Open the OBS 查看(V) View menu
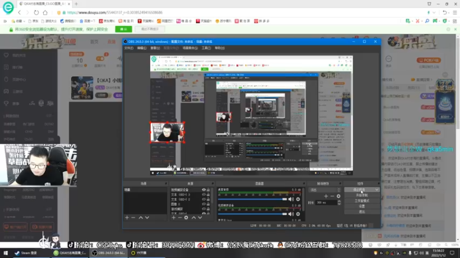460x258 pixels. [155, 48]
